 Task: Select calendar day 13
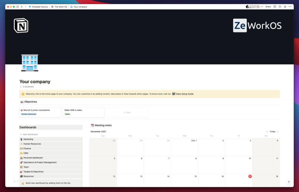click(x=130, y=180)
